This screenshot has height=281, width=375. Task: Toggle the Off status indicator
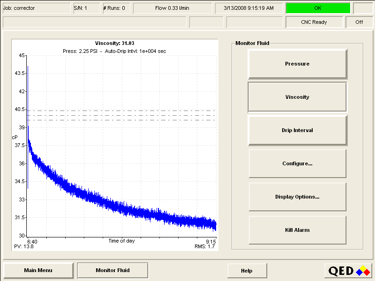click(359, 22)
